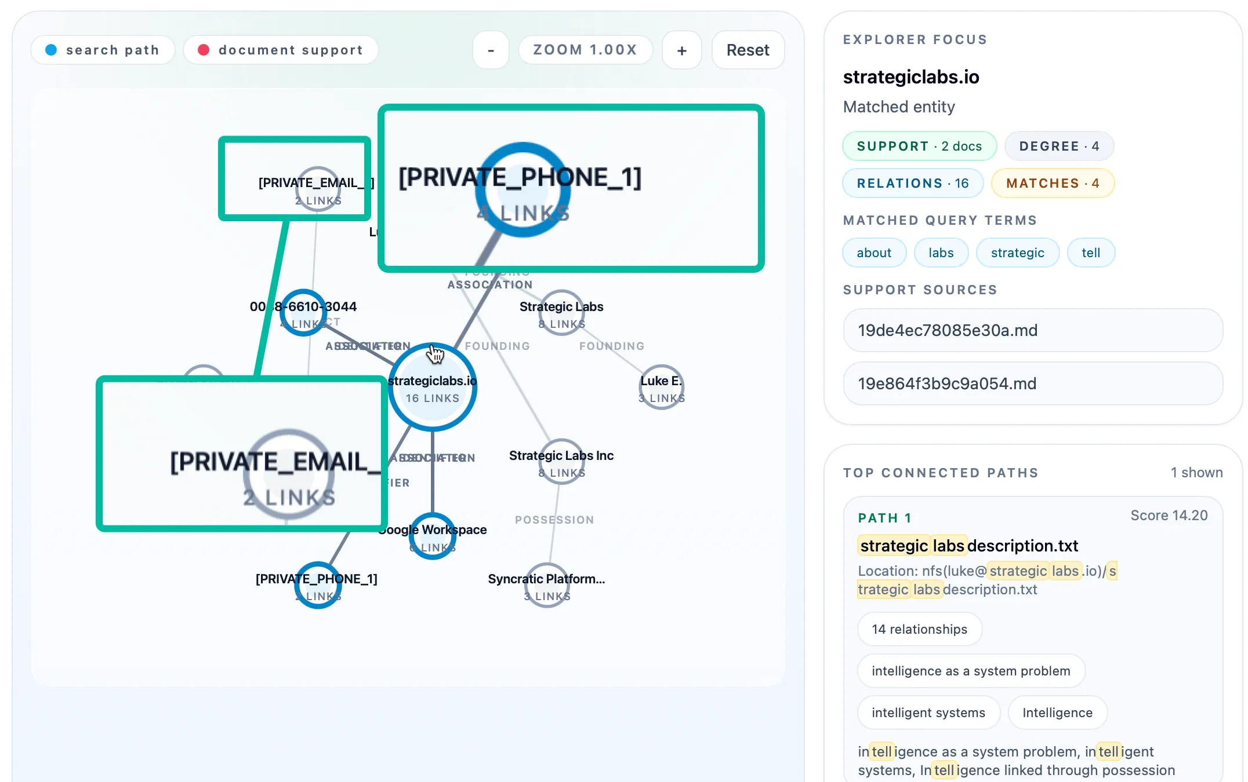This screenshot has height=782, width=1248.
Task: Select the phone number node ending 6610-3044
Action: pyautogui.click(x=303, y=313)
